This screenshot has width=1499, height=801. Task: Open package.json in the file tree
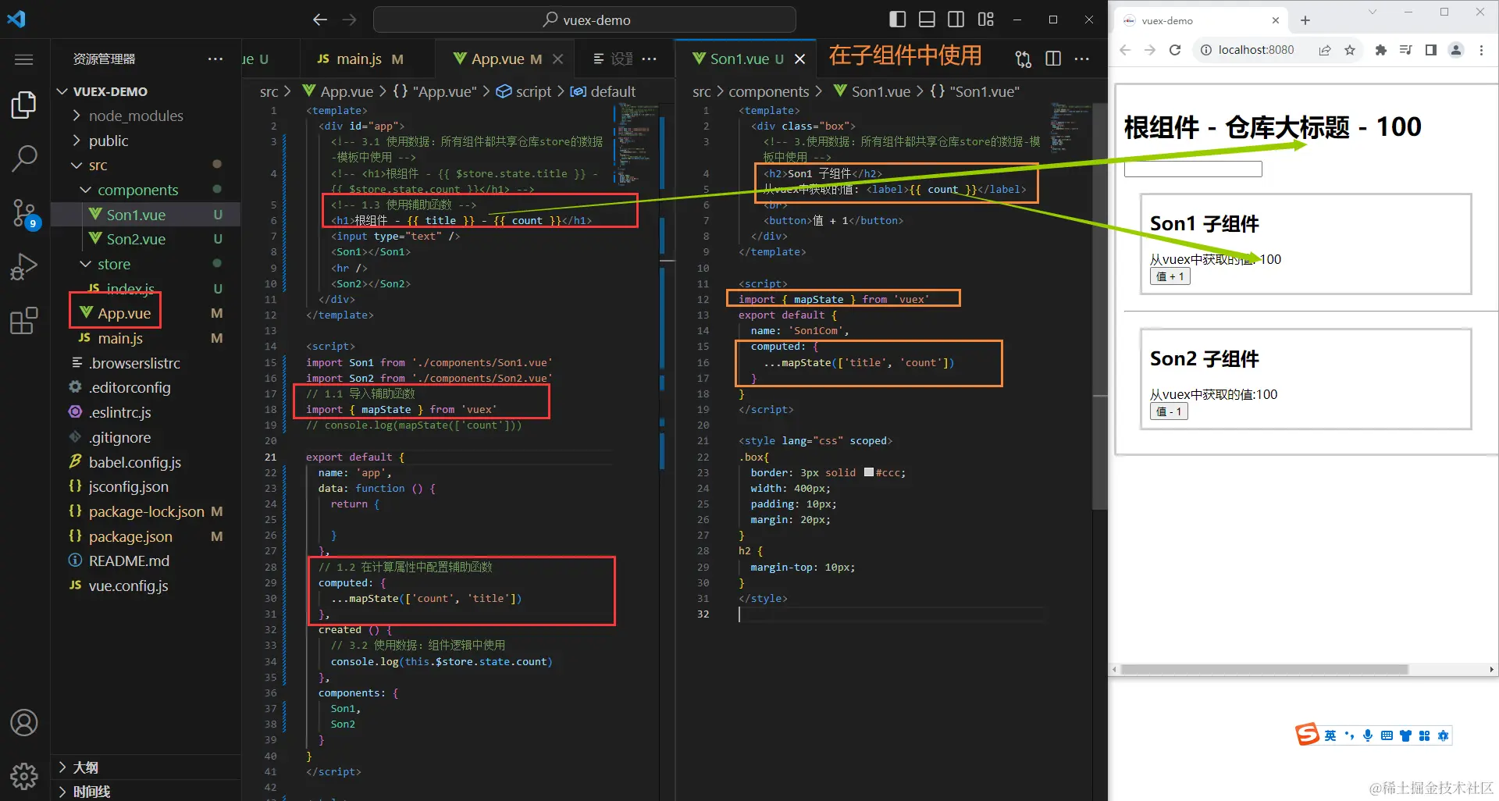[130, 537]
